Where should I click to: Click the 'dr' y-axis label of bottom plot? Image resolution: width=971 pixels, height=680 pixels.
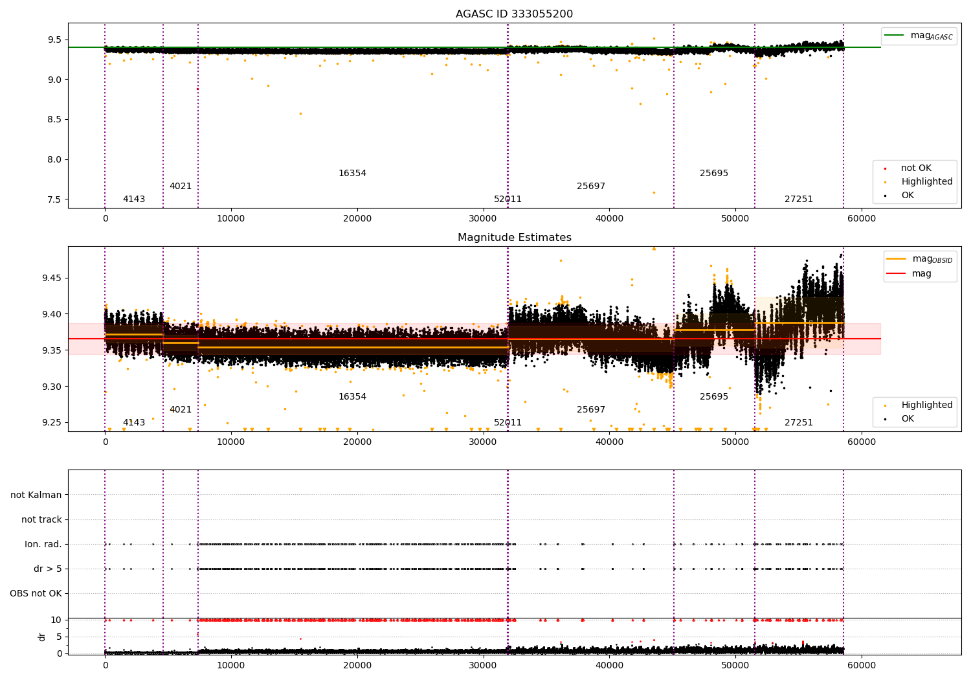[x=42, y=637]
